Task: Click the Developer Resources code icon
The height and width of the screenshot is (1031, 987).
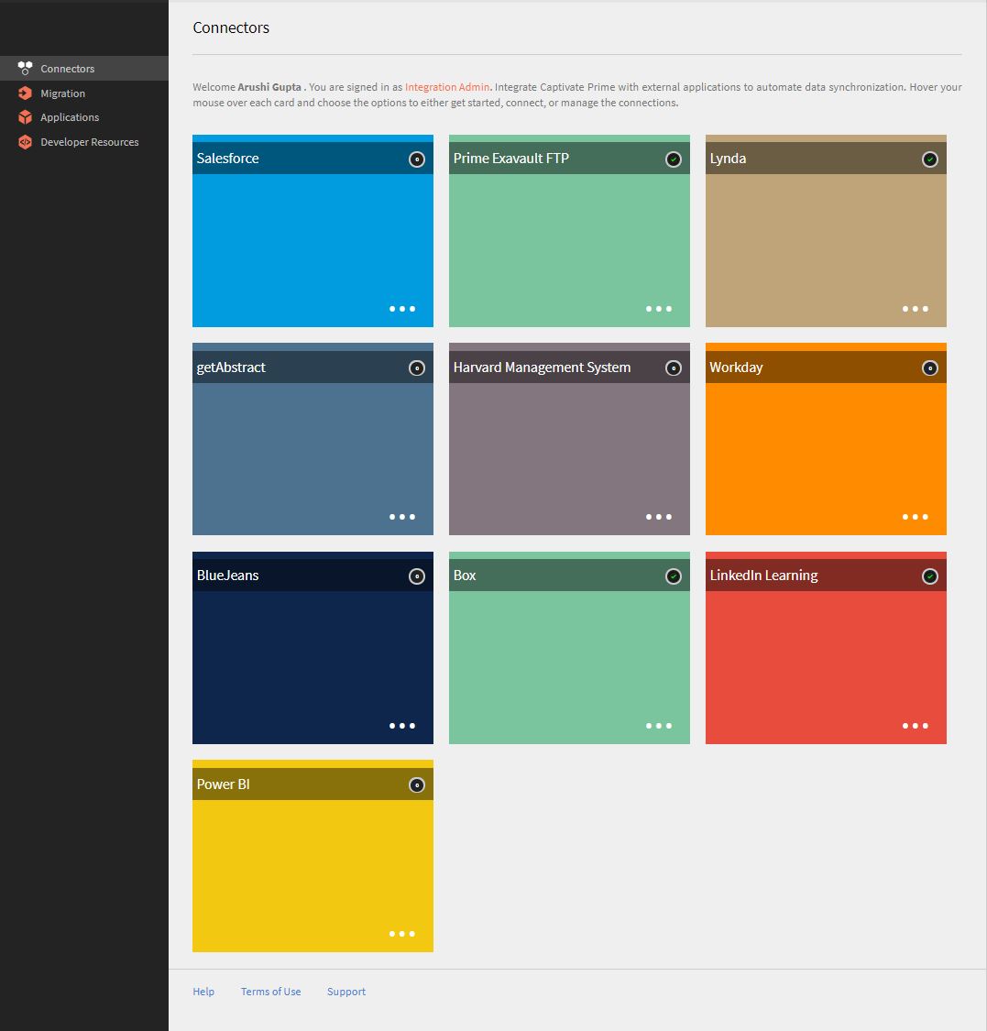Action: [25, 142]
